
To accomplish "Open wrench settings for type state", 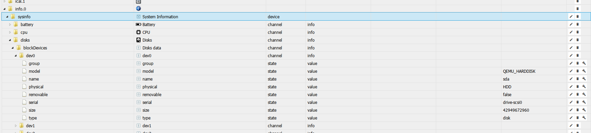I will [x=584, y=118].
